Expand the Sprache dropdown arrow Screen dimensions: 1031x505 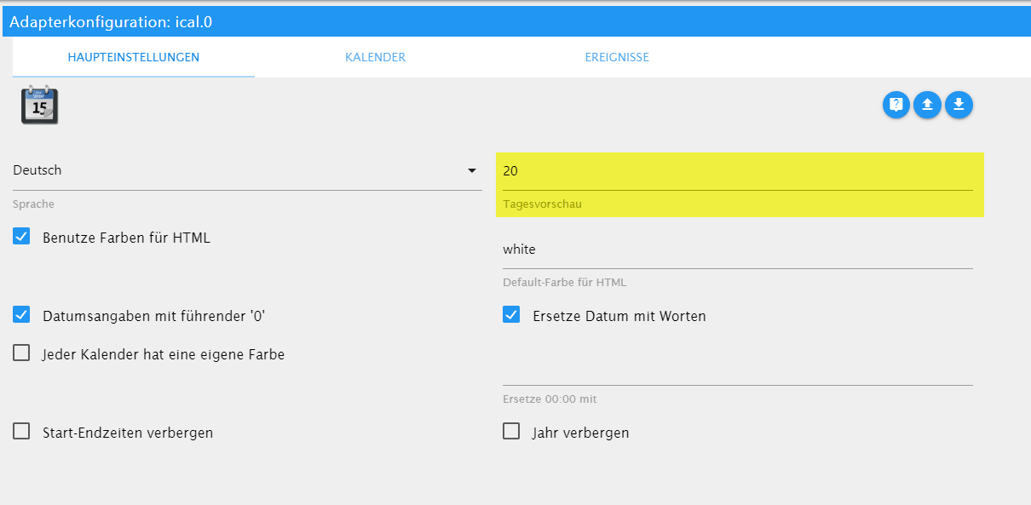tap(472, 171)
